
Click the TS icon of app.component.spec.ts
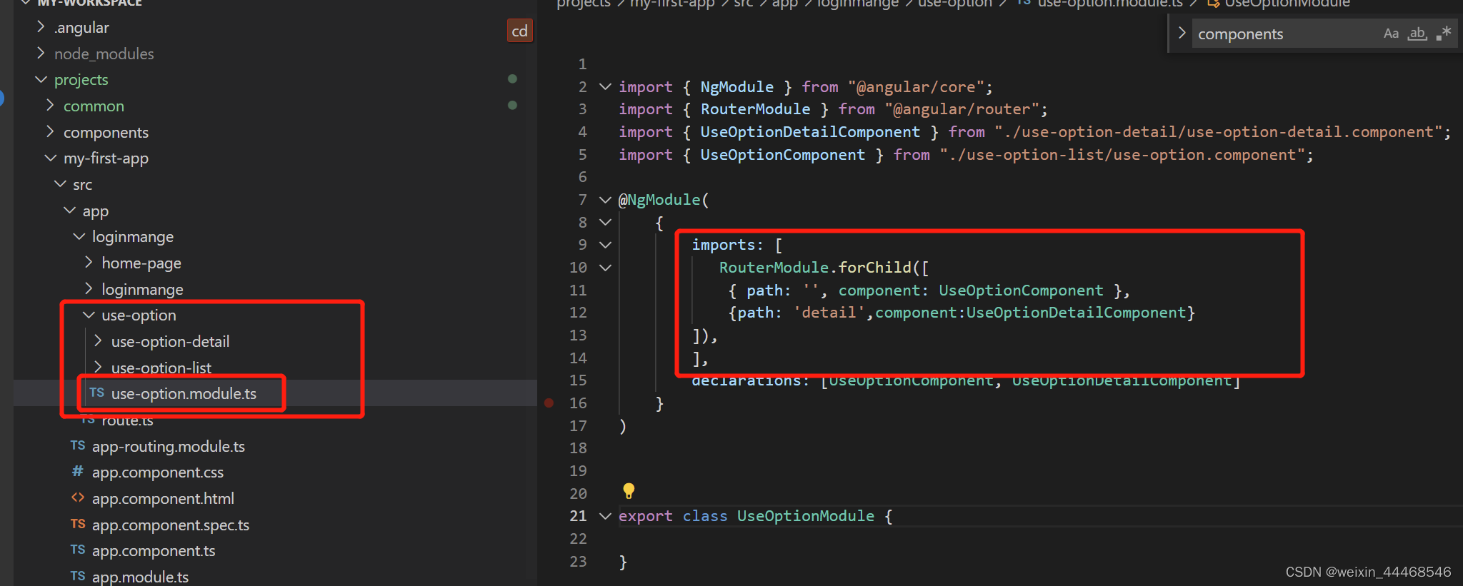(x=78, y=524)
